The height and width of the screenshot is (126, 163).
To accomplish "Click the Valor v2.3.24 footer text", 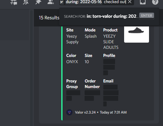I will 85,112.
